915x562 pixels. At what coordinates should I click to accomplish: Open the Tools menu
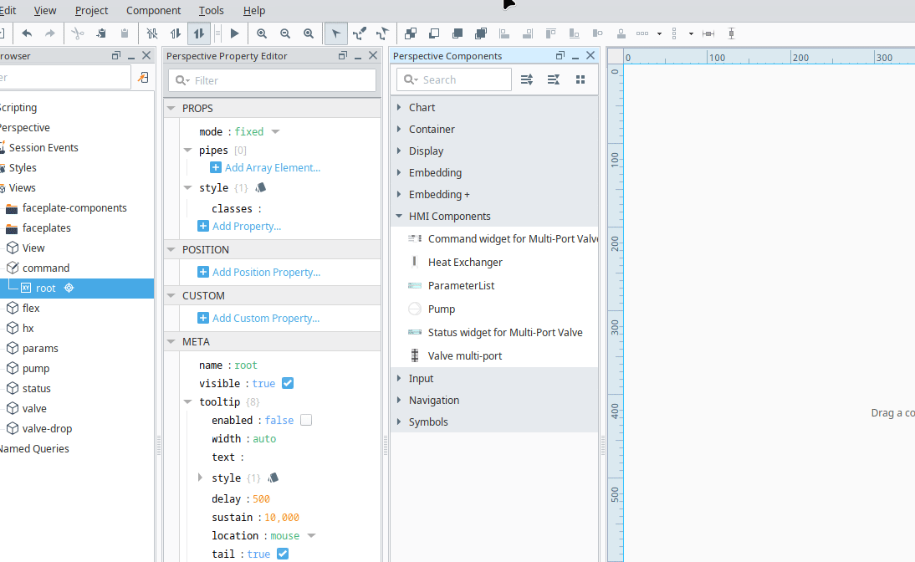(x=212, y=11)
